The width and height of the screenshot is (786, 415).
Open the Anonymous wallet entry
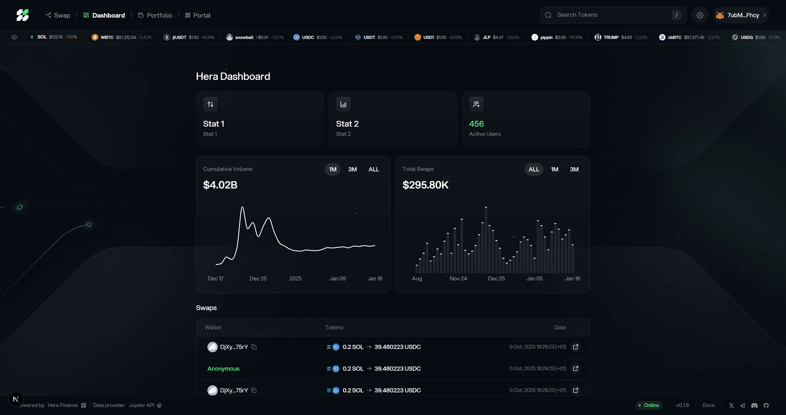click(223, 368)
